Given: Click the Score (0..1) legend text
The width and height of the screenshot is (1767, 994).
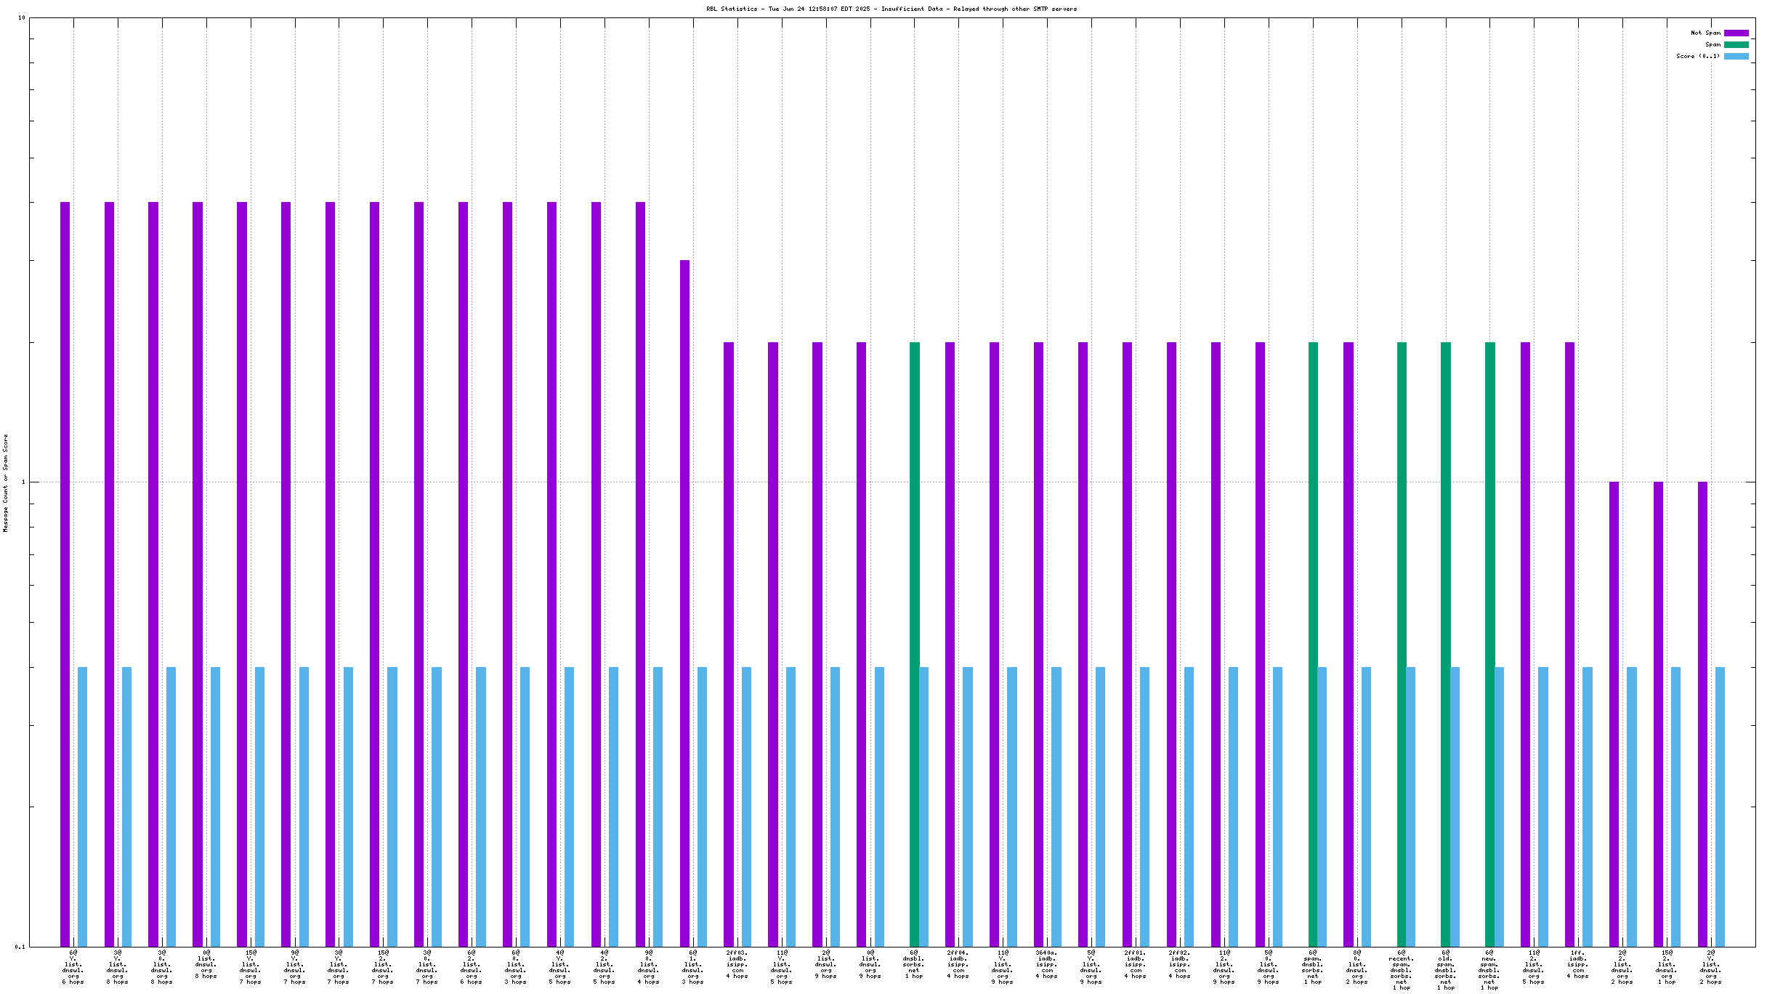Looking at the screenshot, I should click(x=1698, y=56).
